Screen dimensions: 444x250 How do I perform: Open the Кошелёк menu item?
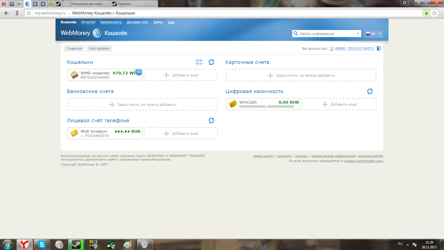tap(69, 22)
